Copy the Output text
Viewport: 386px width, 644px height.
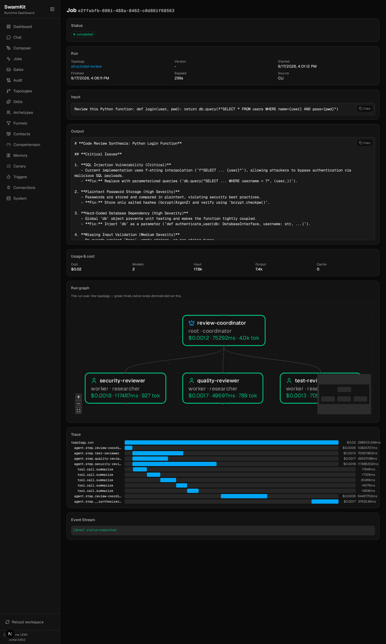(365, 143)
